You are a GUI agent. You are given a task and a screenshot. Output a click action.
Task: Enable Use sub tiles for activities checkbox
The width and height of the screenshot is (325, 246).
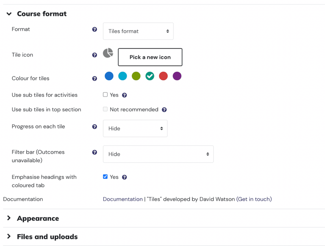[x=105, y=95]
